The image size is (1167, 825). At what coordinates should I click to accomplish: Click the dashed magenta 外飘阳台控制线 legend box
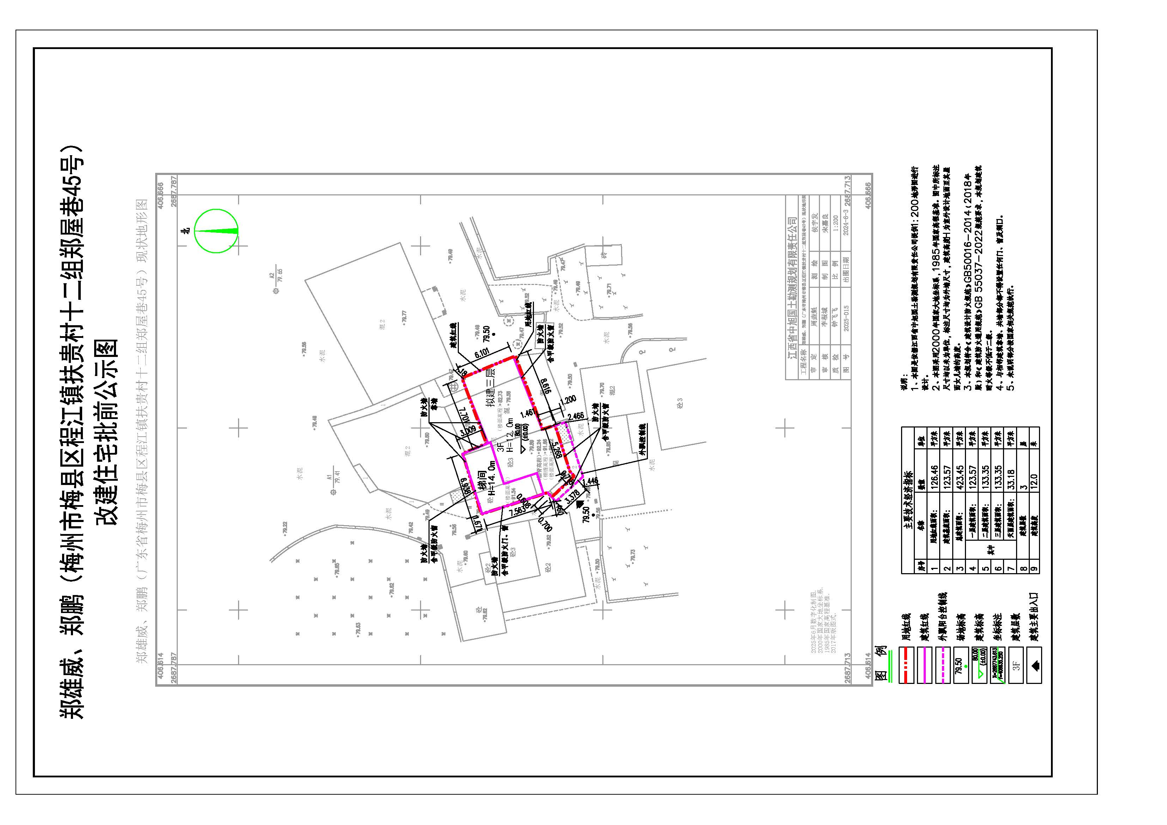click(944, 665)
